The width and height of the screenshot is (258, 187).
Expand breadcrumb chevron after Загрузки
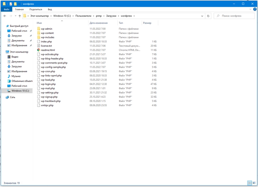pos(118,16)
